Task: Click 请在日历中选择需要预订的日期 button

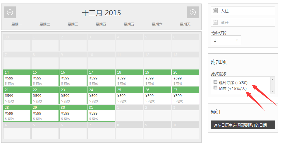Action: [x=243, y=125]
